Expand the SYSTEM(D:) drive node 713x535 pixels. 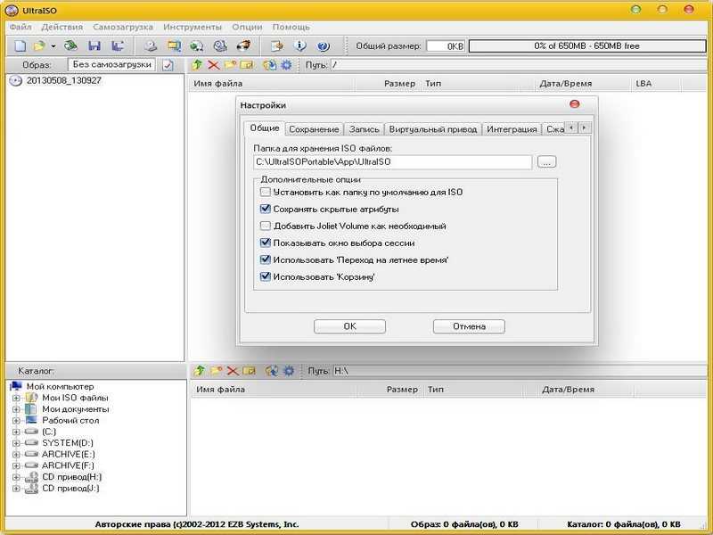(16, 443)
